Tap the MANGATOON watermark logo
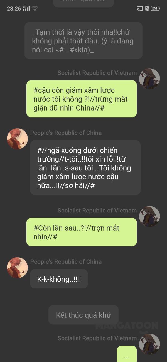The image size is (167, 362). 127,326
